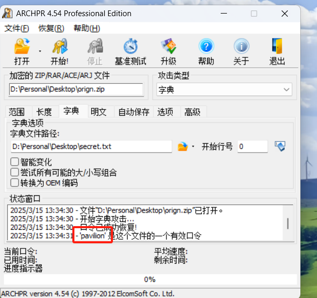Click the status window scrollbar thumb
The height and width of the screenshot is (298, 317).
coord(288,223)
